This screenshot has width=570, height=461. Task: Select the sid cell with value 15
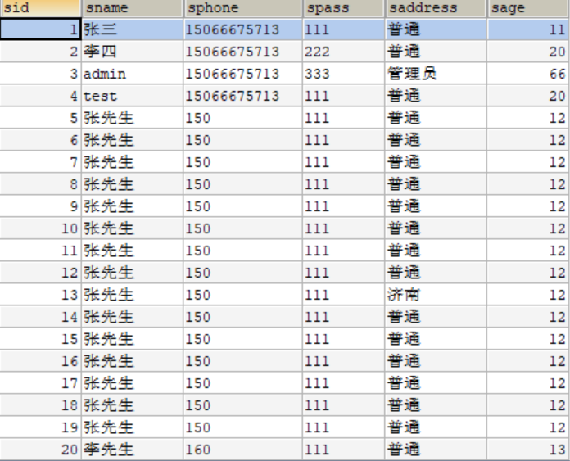40,339
